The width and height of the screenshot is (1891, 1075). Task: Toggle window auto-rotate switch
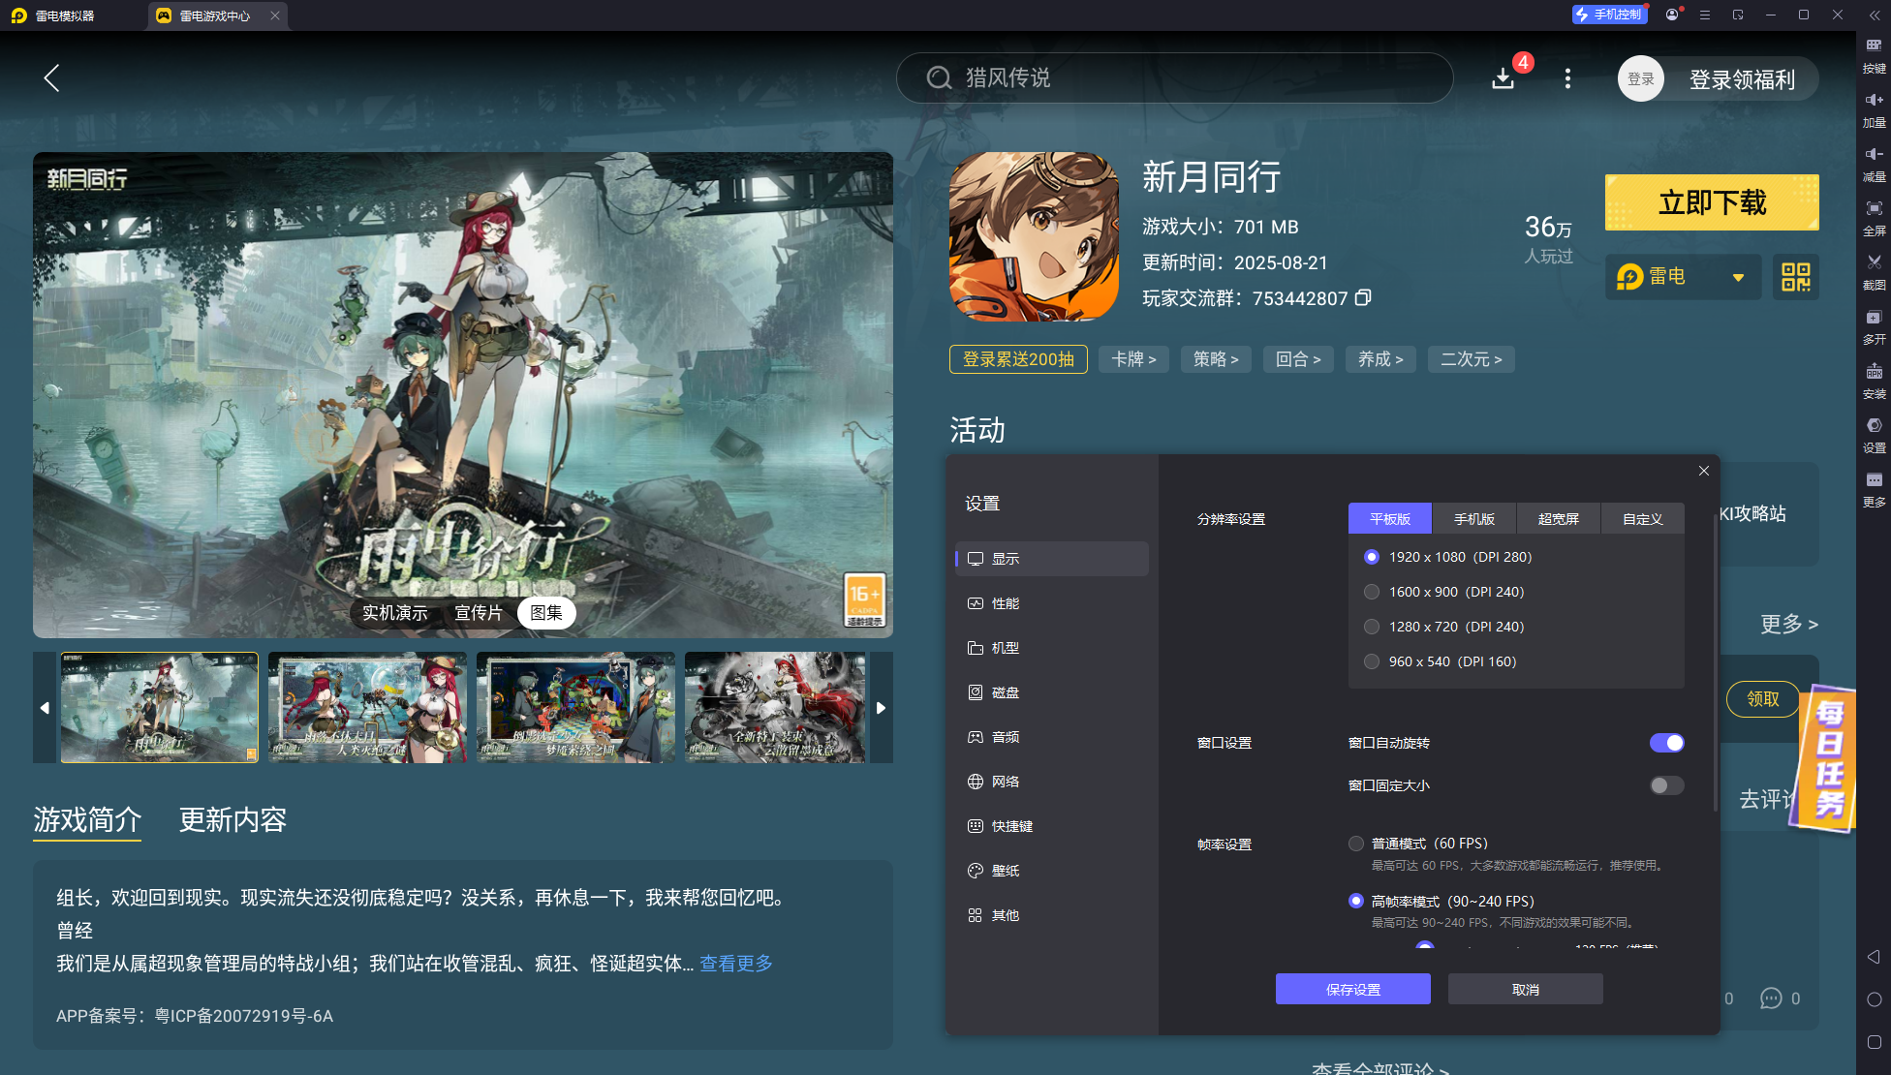[1666, 743]
